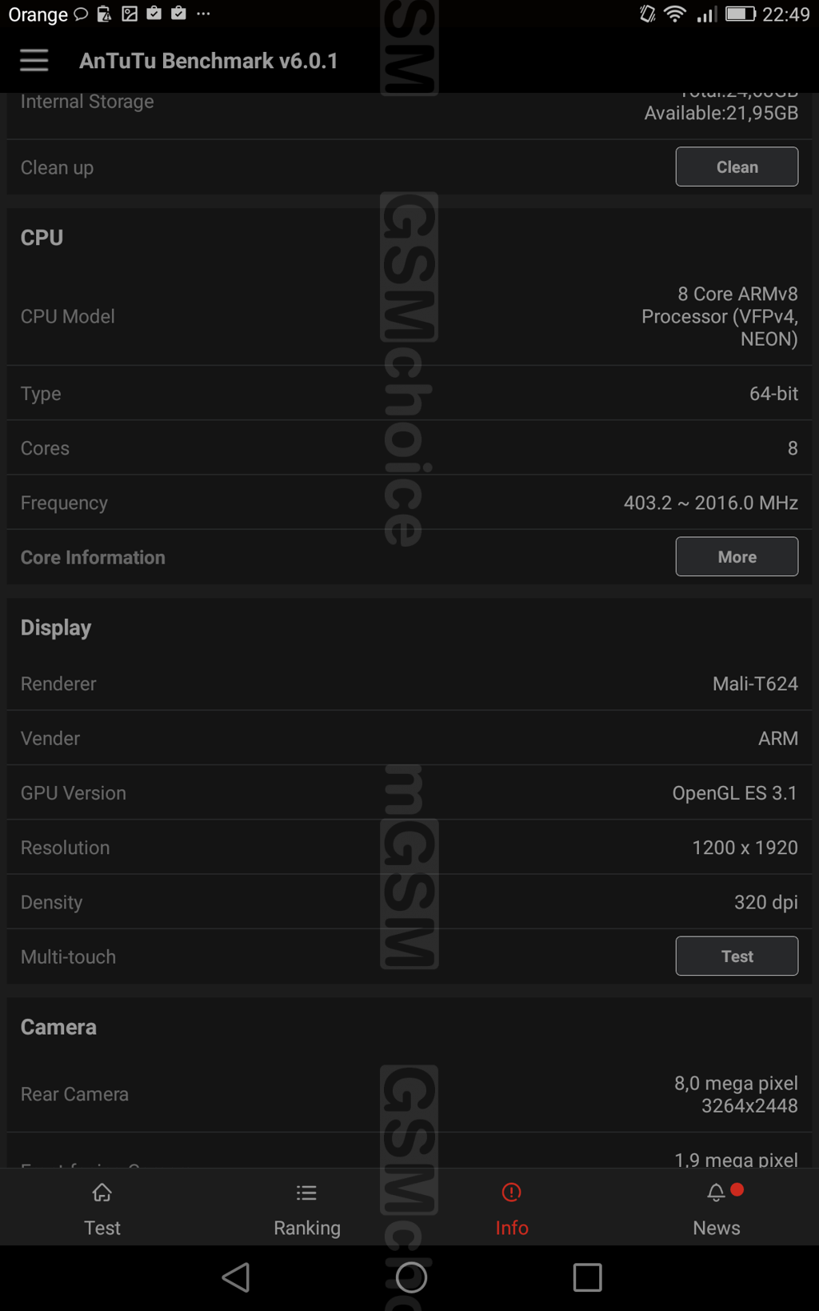Tap the Ranking list icon
Screen dimensions: 819x1311
pos(306,1193)
